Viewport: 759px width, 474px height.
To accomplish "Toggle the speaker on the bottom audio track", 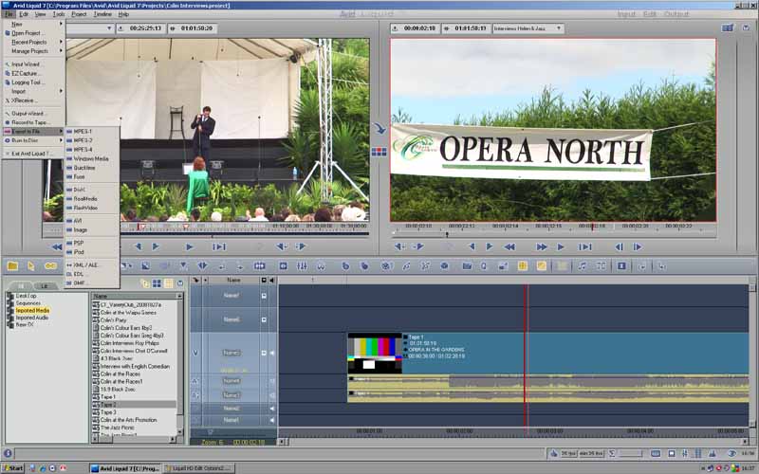I will [271, 420].
